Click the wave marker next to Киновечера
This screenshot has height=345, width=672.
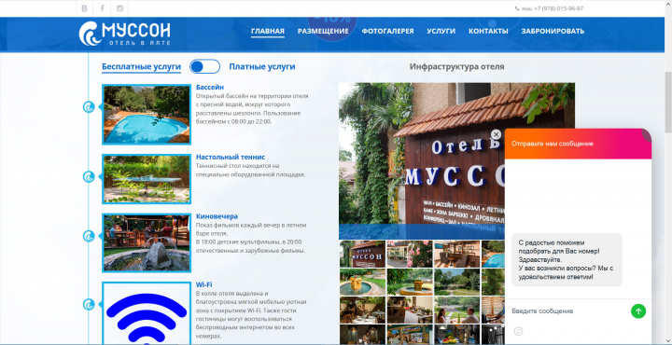coord(89,236)
